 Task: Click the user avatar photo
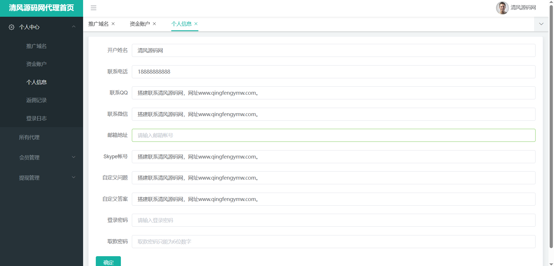pos(502,8)
